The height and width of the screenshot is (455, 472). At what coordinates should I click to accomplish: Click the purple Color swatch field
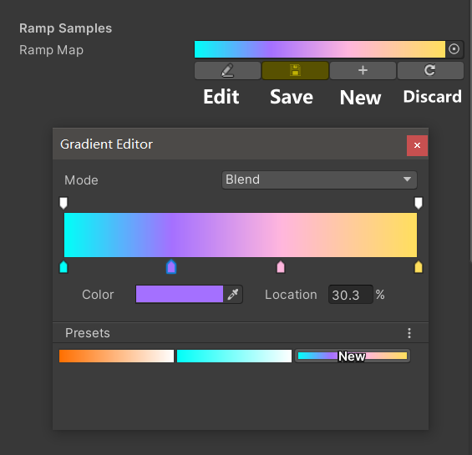180,295
